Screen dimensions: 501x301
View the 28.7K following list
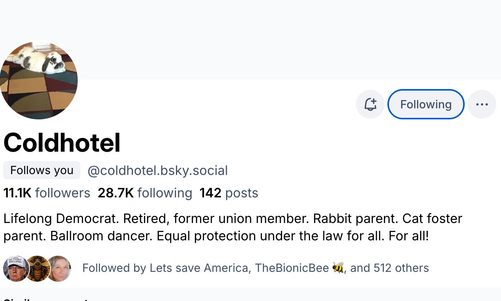coord(145,193)
